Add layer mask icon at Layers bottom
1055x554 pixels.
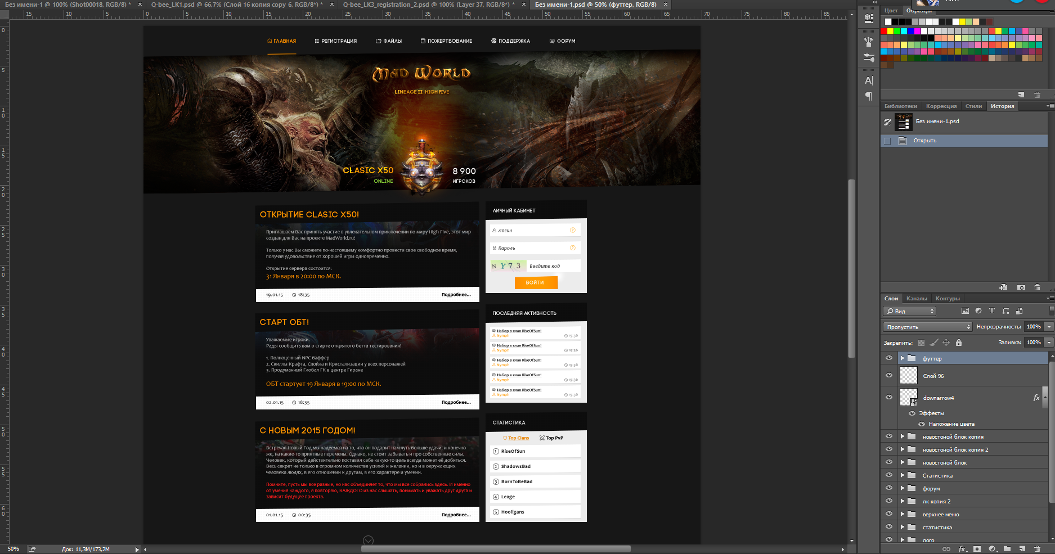(977, 549)
